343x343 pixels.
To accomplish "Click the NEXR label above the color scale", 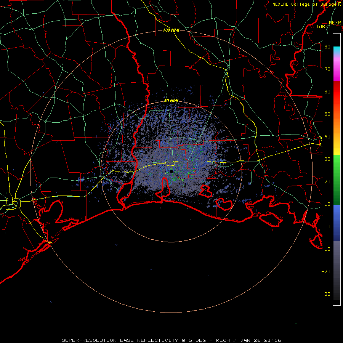I will [x=335, y=23].
